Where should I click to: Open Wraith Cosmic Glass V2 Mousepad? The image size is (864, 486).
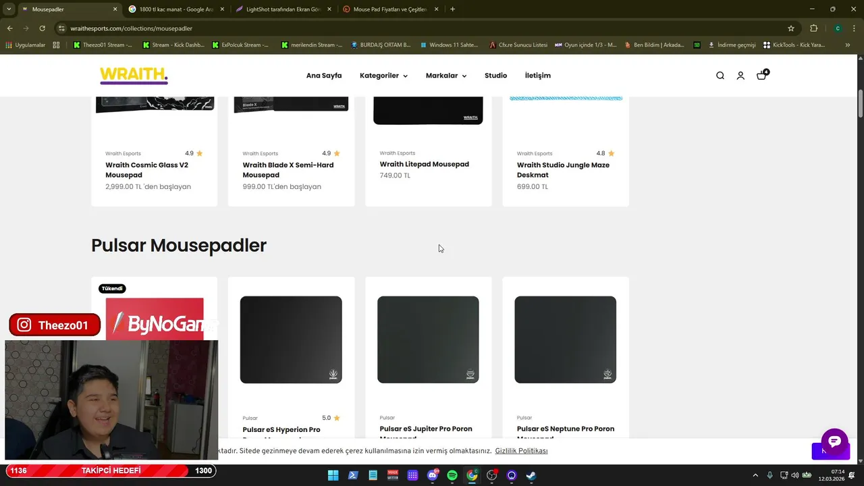(146, 169)
